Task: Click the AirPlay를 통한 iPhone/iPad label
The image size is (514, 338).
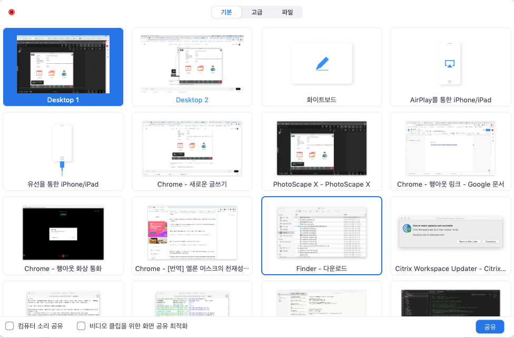Action: tap(451, 100)
